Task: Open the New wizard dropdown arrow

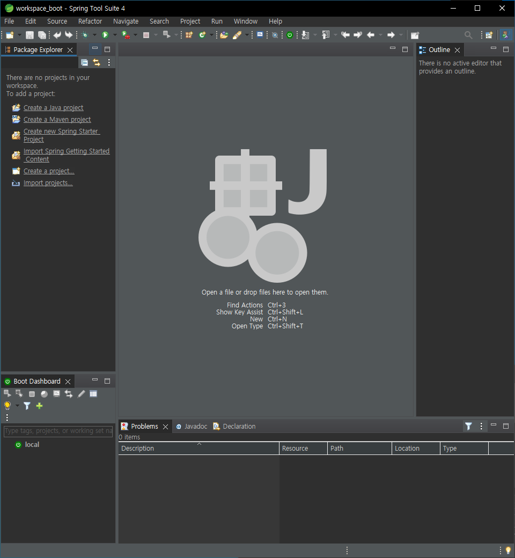Action: click(x=19, y=35)
